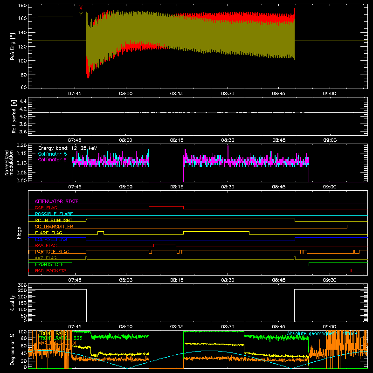
Task: Select the blue ECLIPSE_FLAG label
Action: coord(51,239)
